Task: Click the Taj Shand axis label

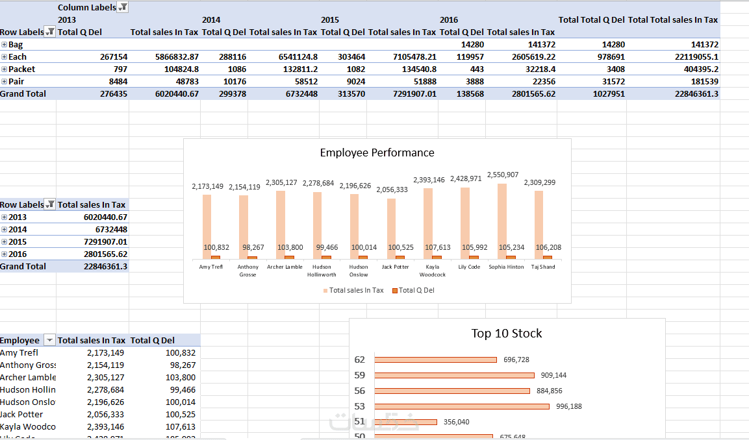Action: (543, 267)
